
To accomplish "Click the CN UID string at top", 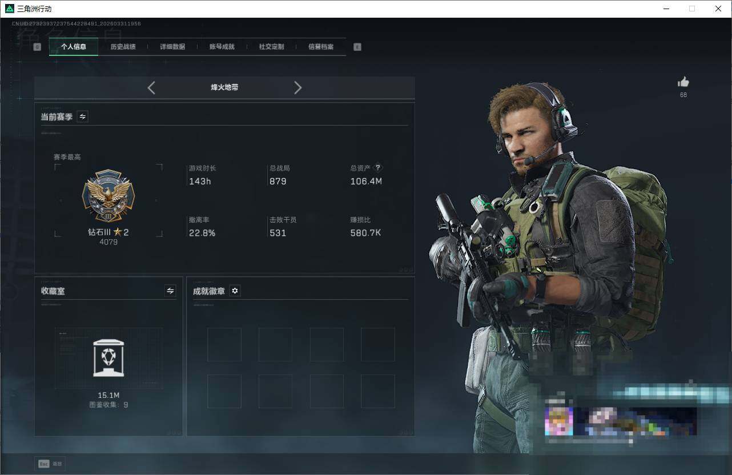I will click(77, 23).
